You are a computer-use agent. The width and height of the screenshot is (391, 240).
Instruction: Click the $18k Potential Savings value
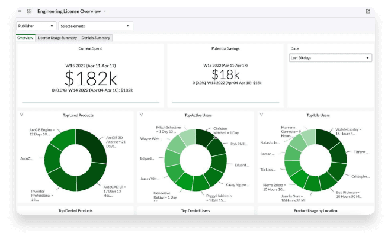pyautogui.click(x=226, y=74)
